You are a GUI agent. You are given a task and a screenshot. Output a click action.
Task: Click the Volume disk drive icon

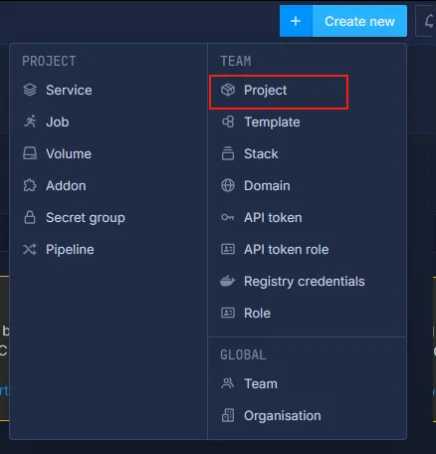(x=30, y=153)
